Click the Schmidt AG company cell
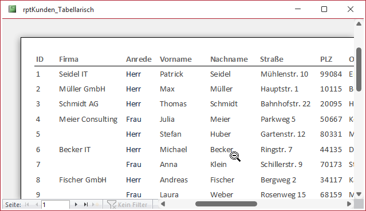Screen dimensions: 366x211 [x=78, y=104]
